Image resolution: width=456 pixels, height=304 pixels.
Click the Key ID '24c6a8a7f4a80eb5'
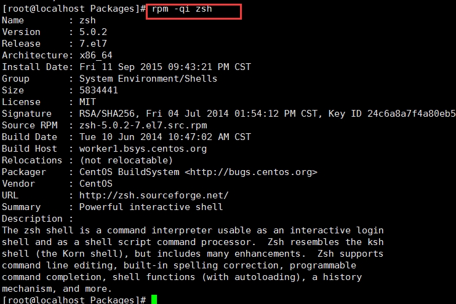411,114
